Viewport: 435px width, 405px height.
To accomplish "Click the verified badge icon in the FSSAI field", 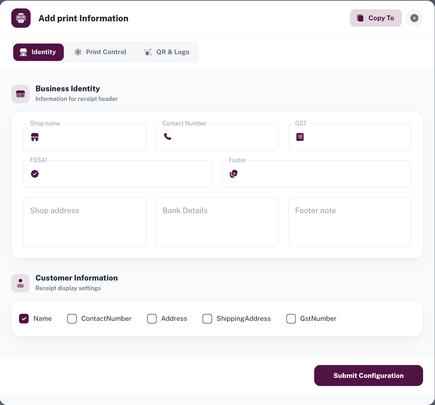I will pyautogui.click(x=34, y=173).
